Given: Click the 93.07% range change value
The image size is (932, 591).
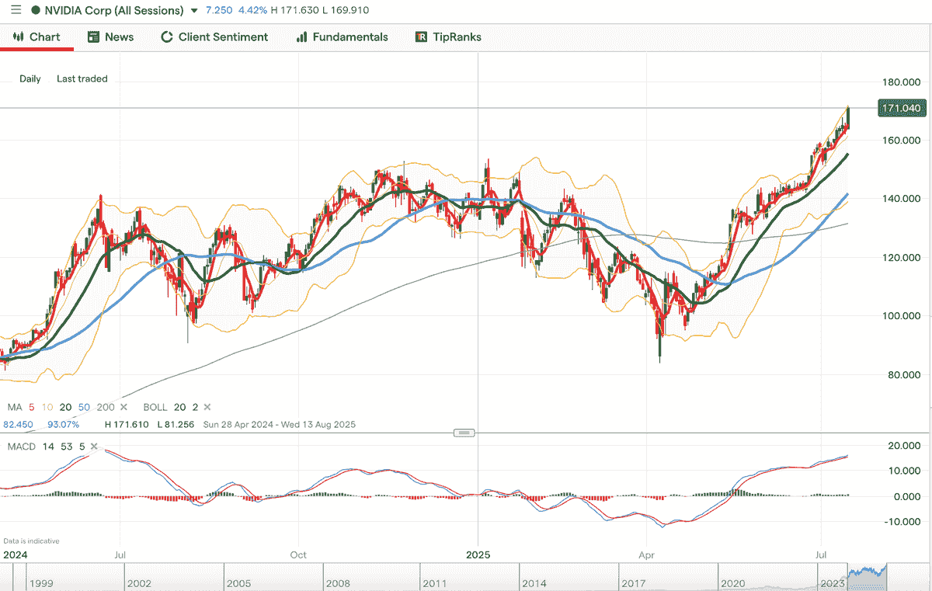Looking at the screenshot, I should pyautogui.click(x=63, y=425).
